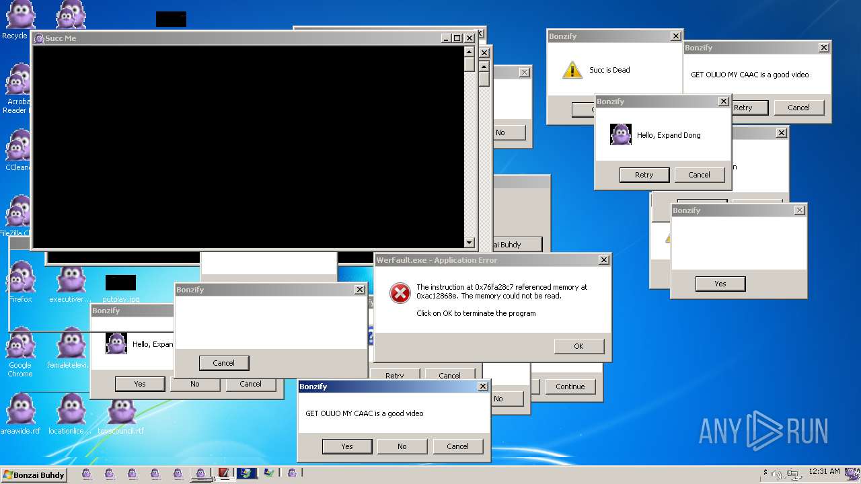The width and height of the screenshot is (861, 484).
Task: Select the femaletelevi... desktop file icon
Action: click(x=70, y=348)
